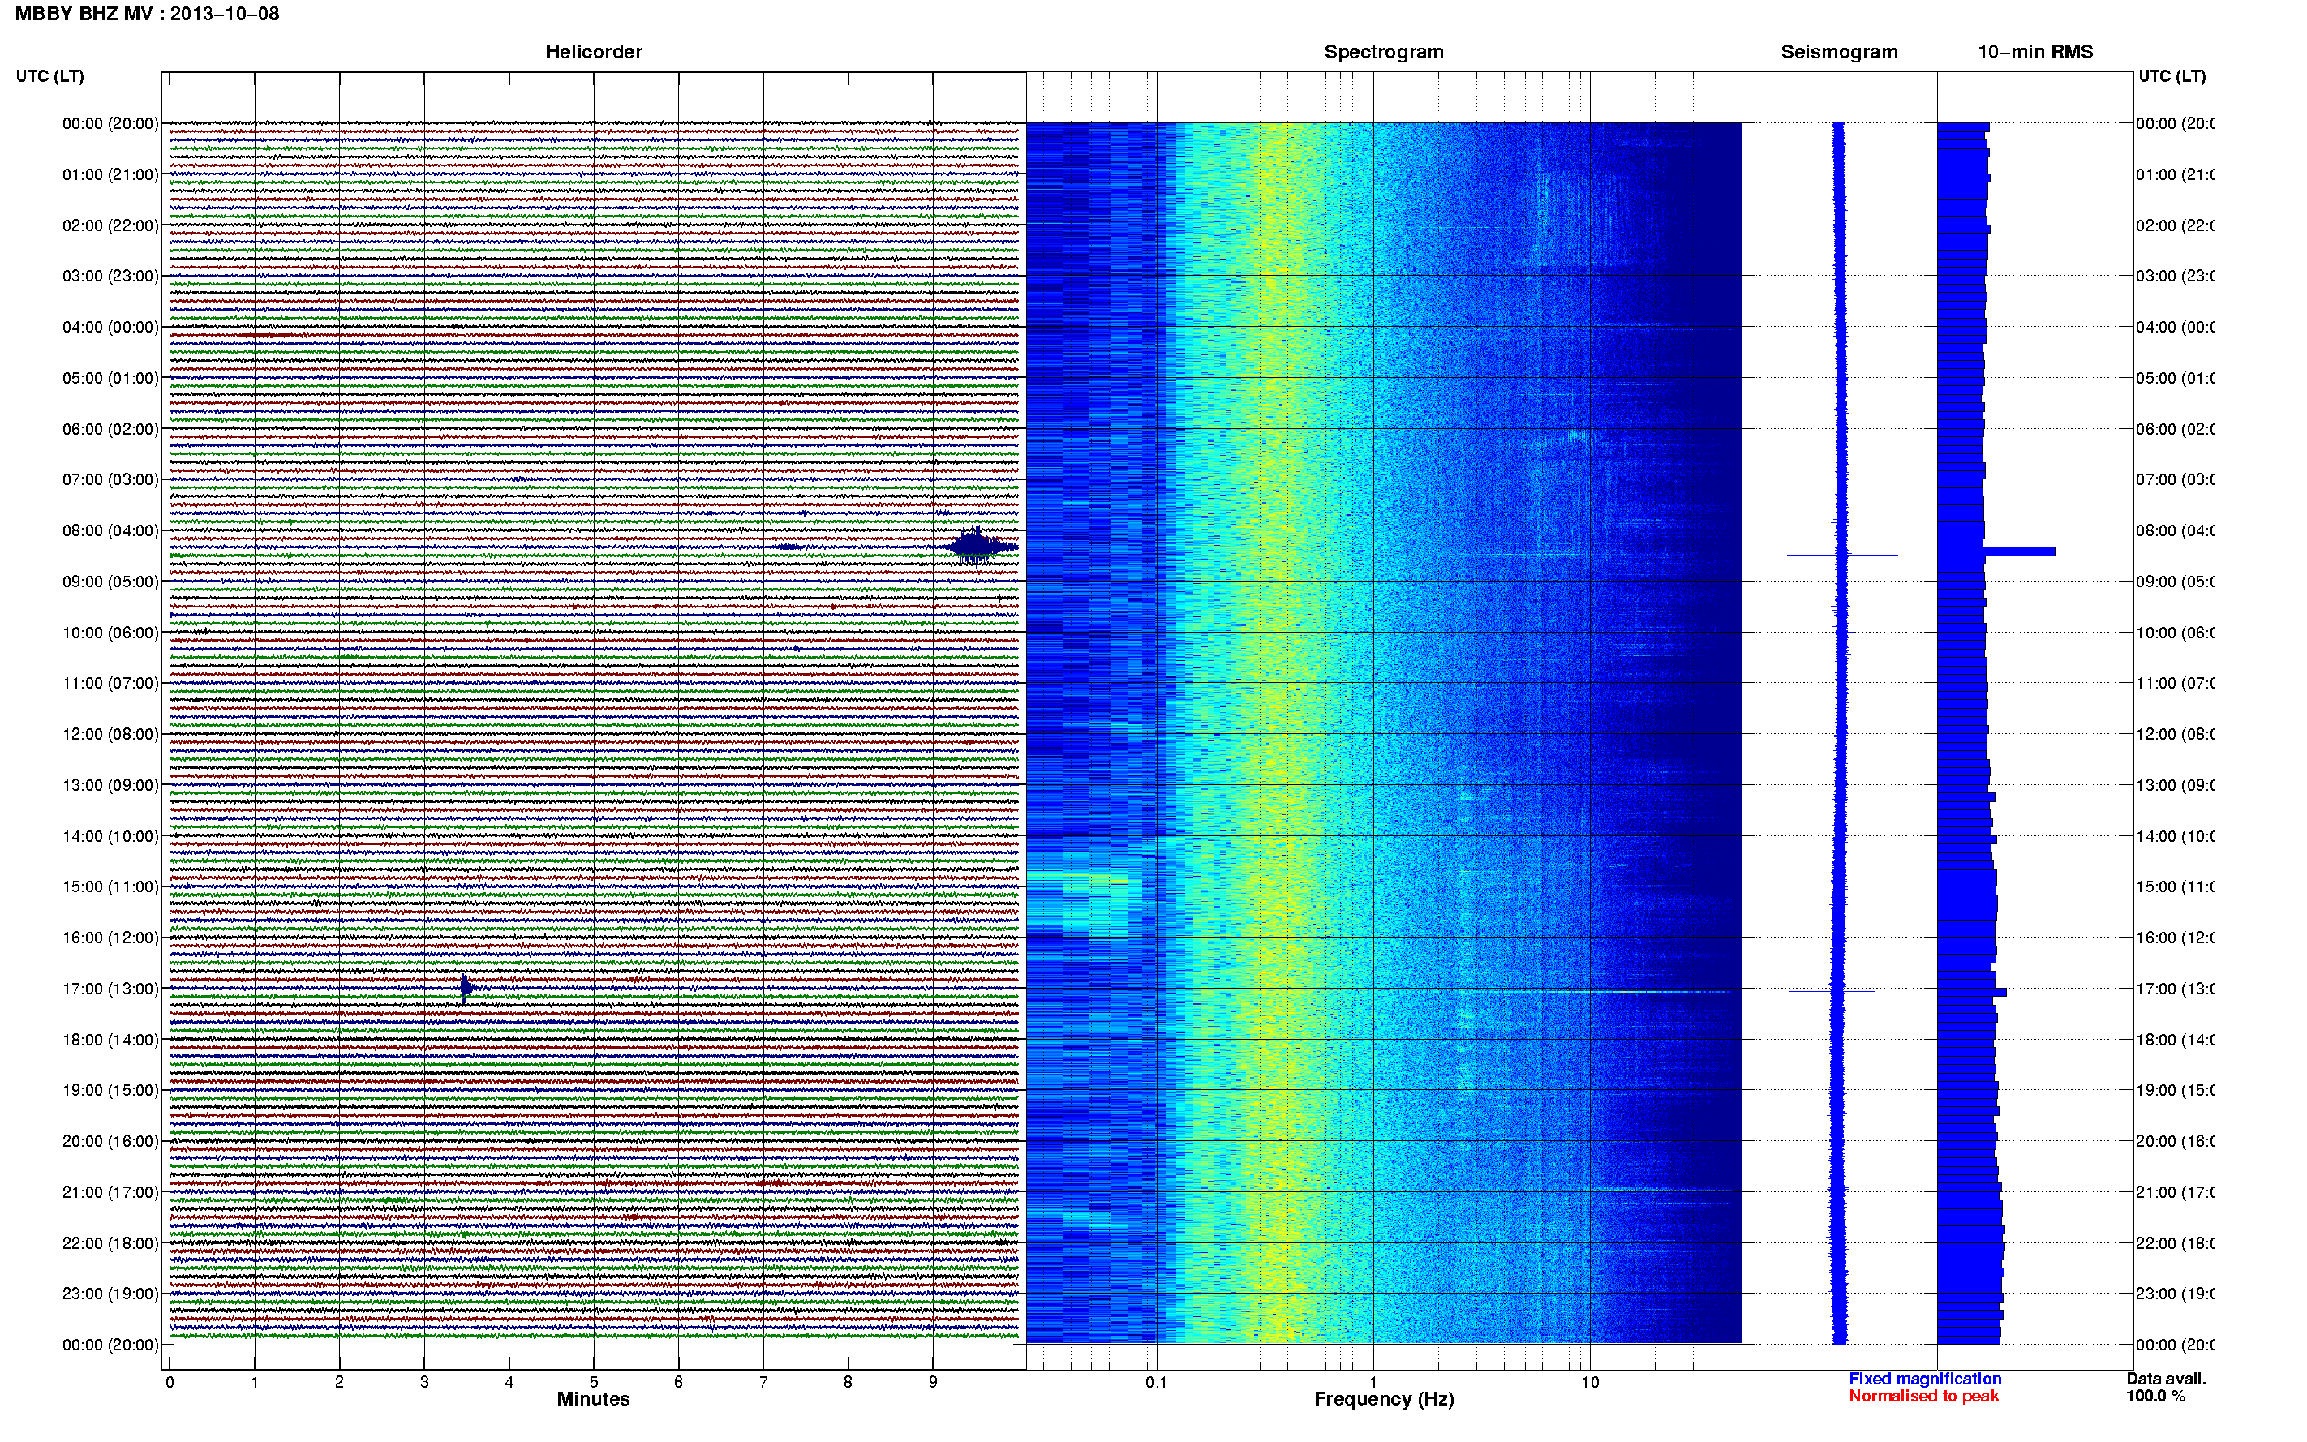Screen dimensions: 2307x1442
Task: Select the Helicorder panel heading
Action: pos(593,53)
